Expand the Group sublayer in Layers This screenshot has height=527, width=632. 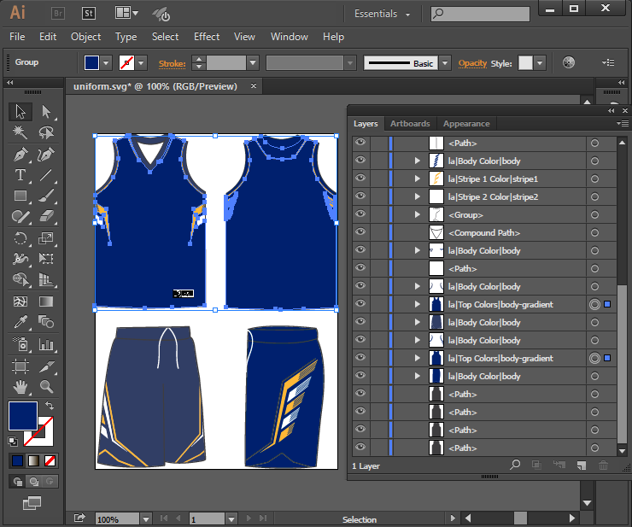(x=418, y=214)
